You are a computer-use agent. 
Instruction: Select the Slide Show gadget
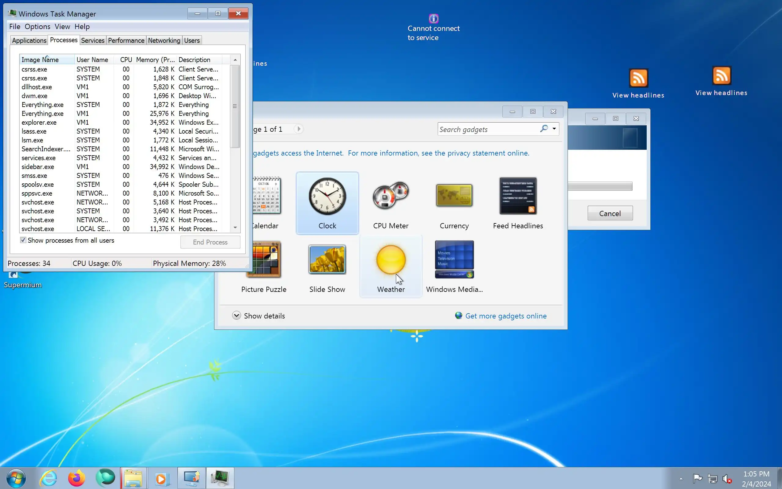[327, 260]
